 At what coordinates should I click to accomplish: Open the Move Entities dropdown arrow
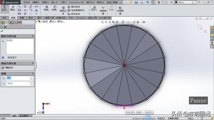(x=89, y=14)
